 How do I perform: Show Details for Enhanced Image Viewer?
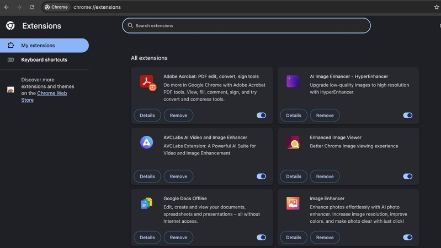[294, 177]
